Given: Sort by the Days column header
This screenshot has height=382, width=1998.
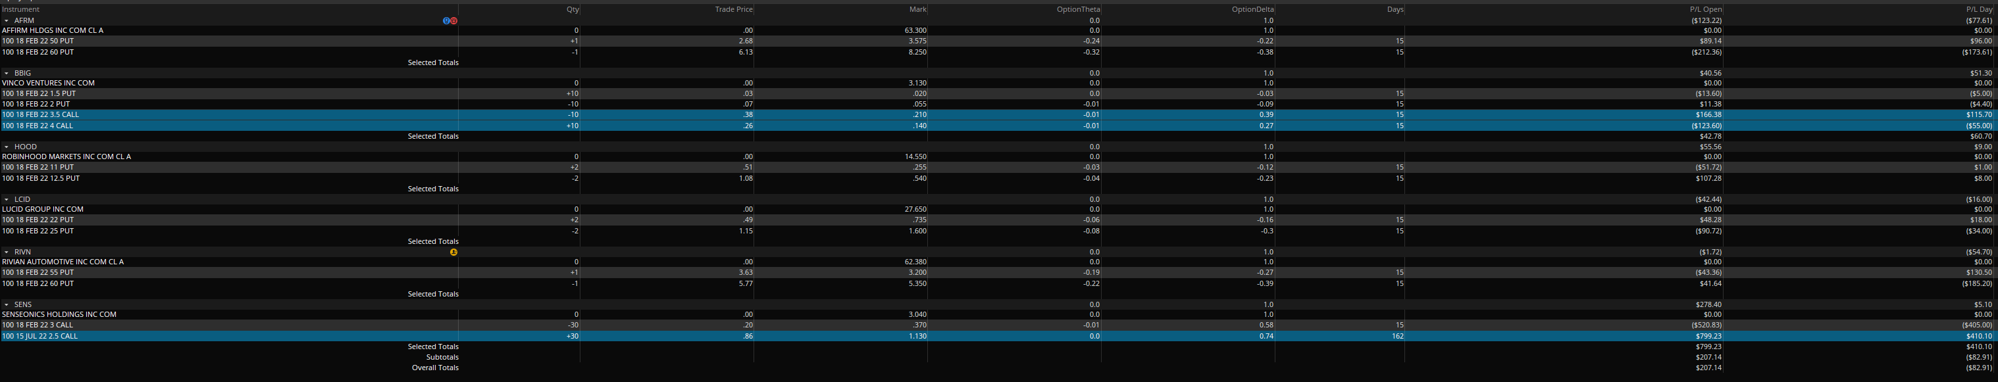Looking at the screenshot, I should pyautogui.click(x=1395, y=9).
